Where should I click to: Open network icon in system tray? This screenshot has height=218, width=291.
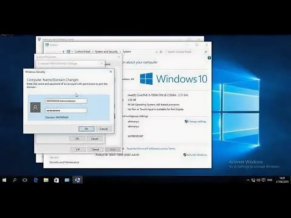click(253, 180)
